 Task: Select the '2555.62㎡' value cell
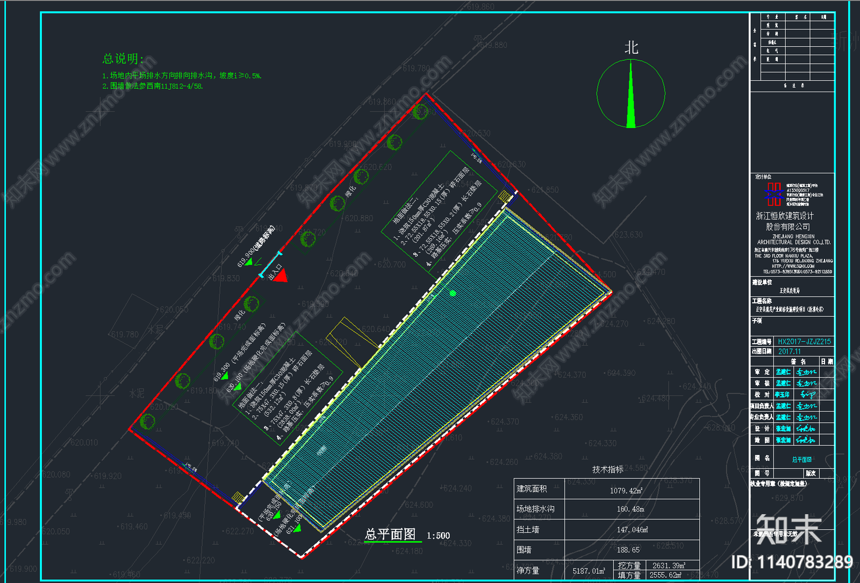coord(672,575)
